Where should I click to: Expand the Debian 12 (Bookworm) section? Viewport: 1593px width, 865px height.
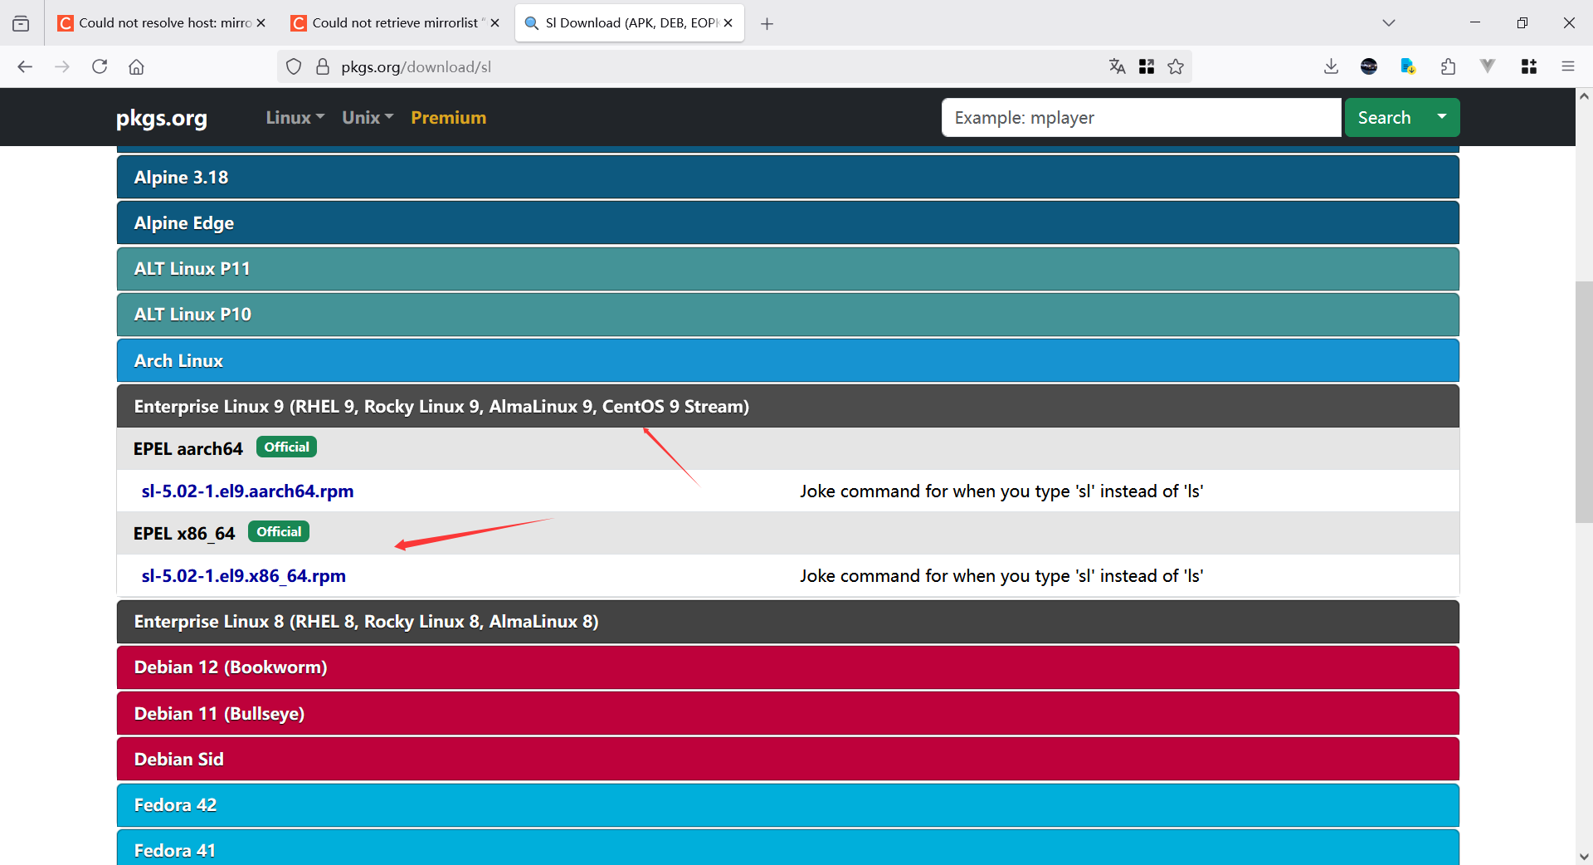pos(787,667)
